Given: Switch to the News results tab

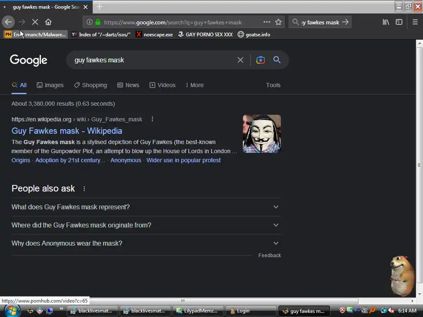Looking at the screenshot, I should (x=128, y=85).
